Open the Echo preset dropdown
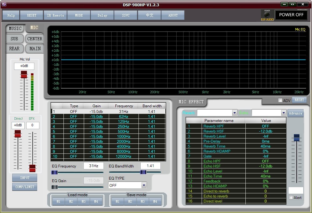Screen dimensions: 312x213 click(x=284, y=113)
